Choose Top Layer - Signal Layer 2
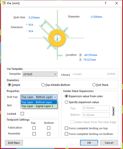Screen dimensions: 123x149 39,106
